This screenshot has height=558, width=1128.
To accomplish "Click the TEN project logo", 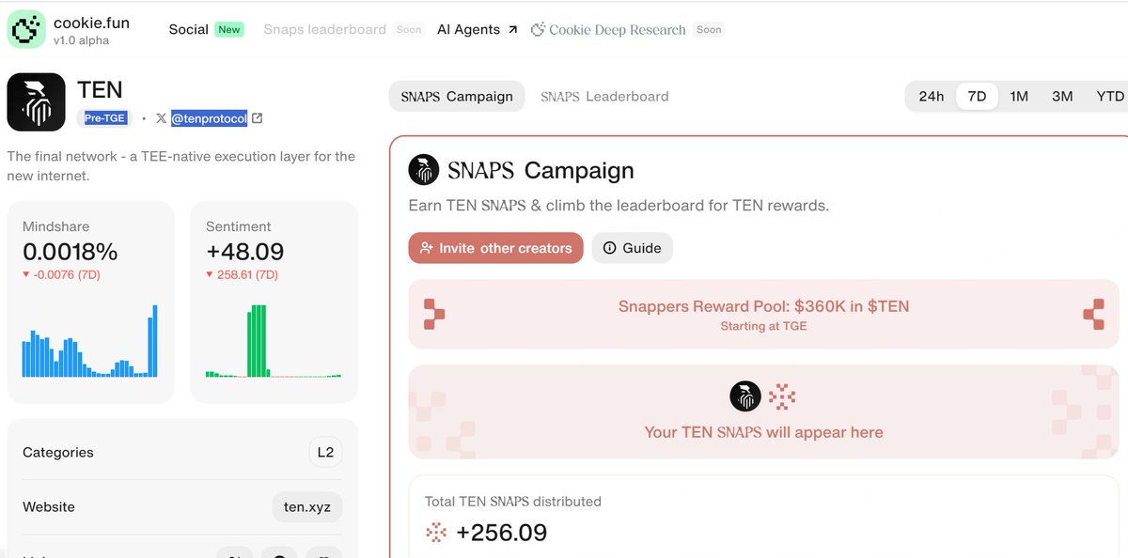I will (x=36, y=101).
